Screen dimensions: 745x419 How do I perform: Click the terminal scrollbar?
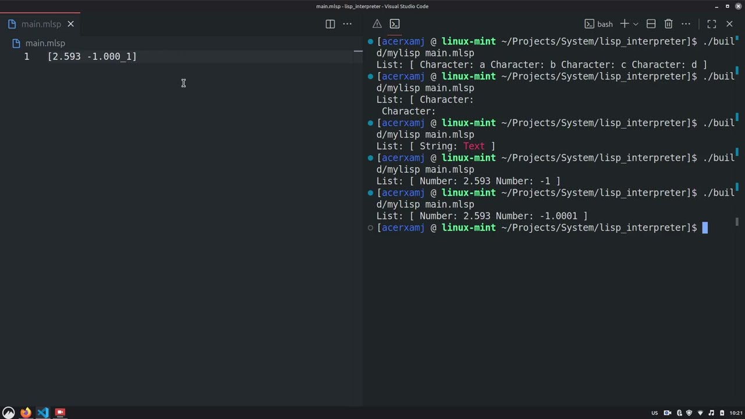(x=737, y=222)
